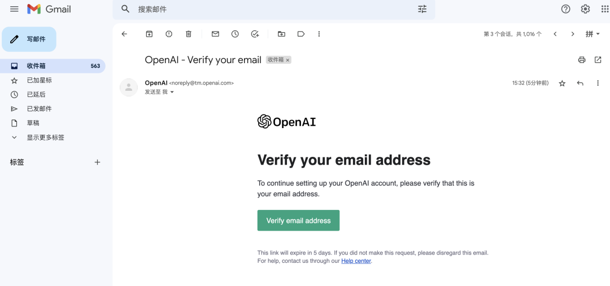This screenshot has height=286, width=610.
Task: Open the email in a new window
Action: coord(598,60)
